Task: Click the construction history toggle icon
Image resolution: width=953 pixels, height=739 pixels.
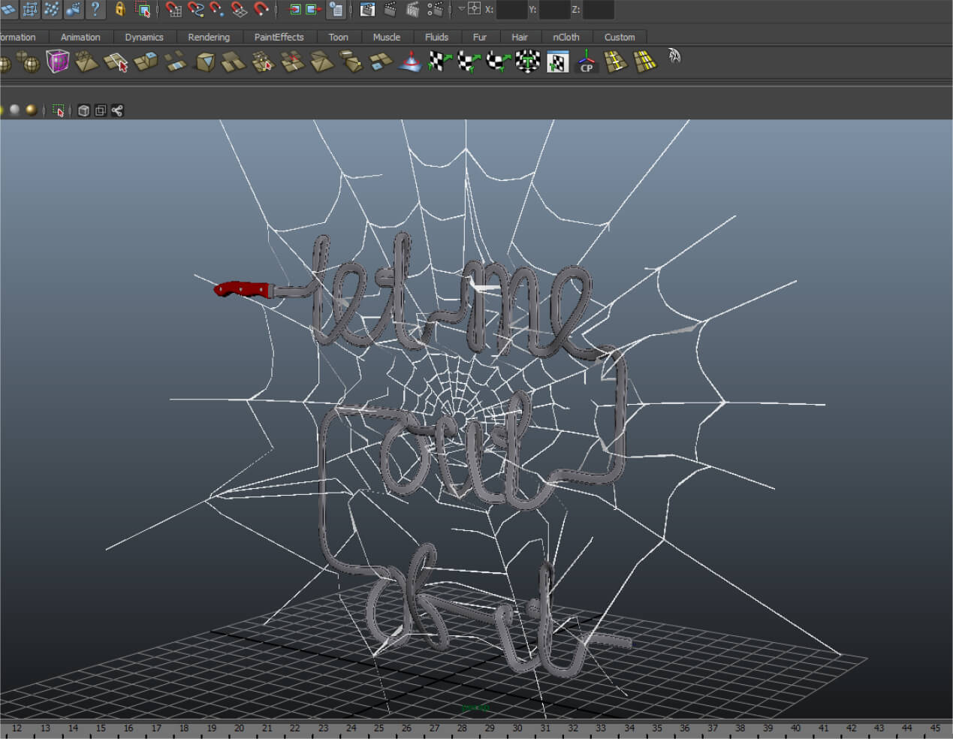Action: (336, 9)
